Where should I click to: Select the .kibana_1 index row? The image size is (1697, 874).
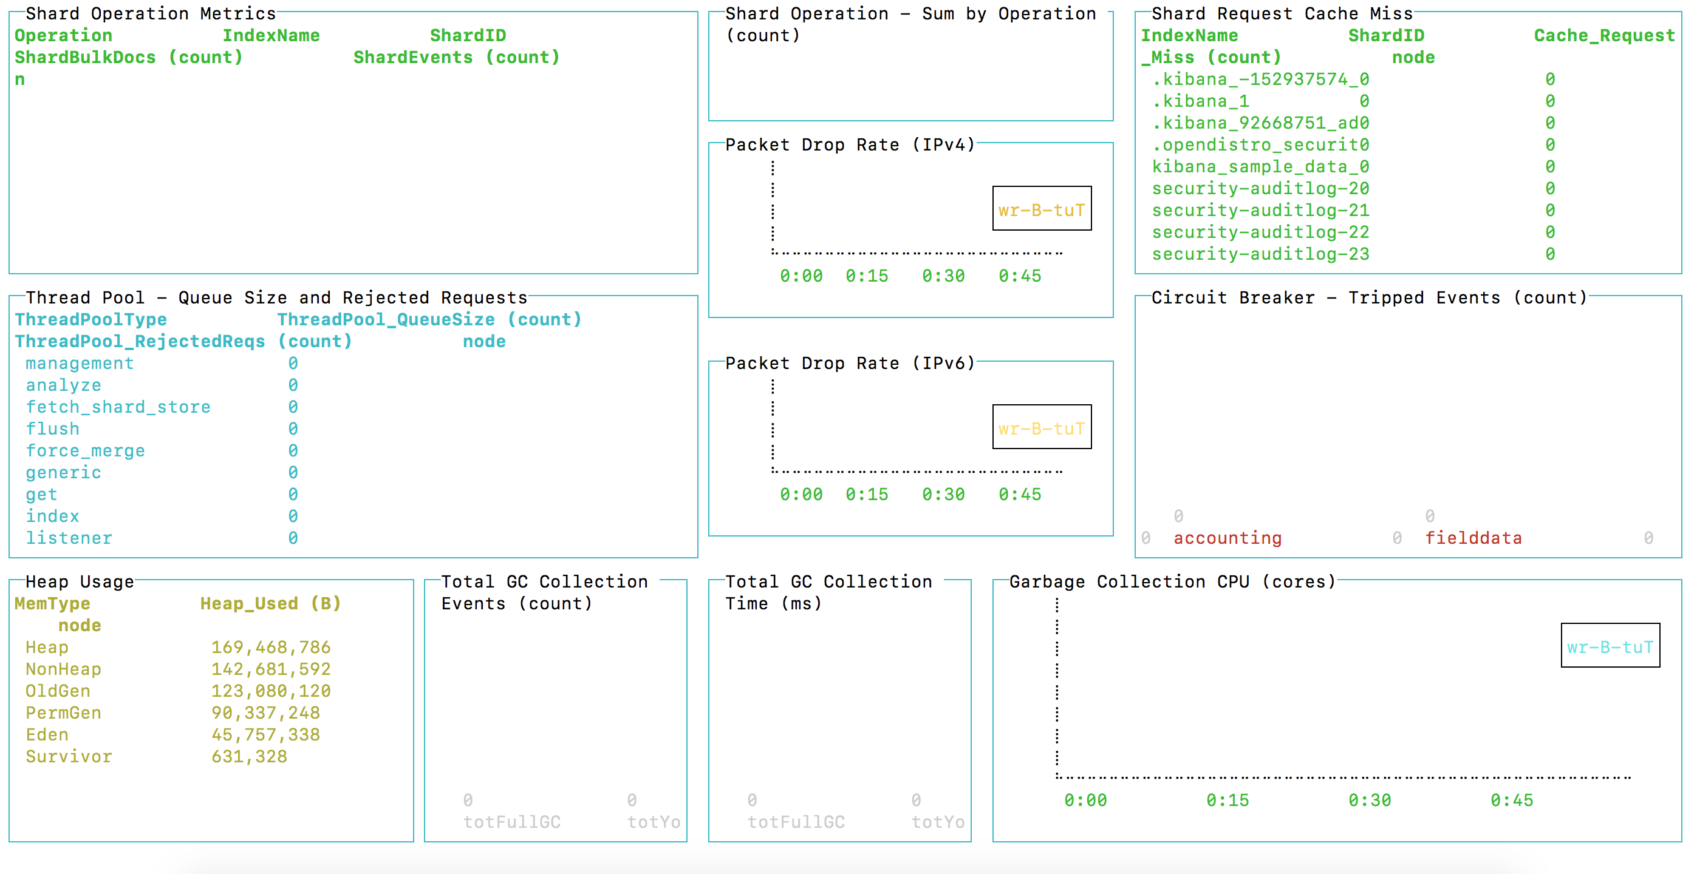[1200, 101]
